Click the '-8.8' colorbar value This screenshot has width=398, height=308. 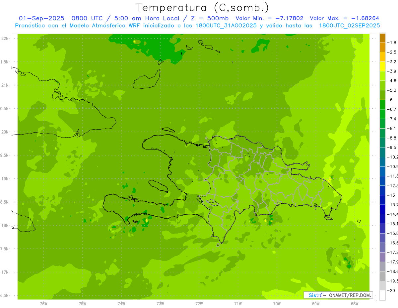click(x=392, y=138)
